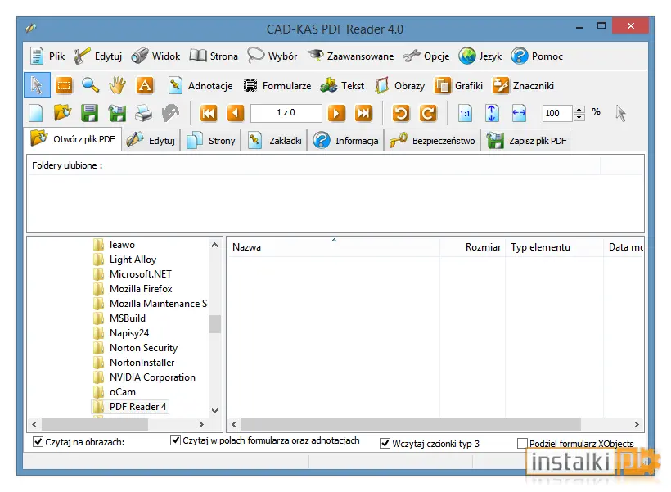Sort files by Nazwa column
This screenshot has width=671, height=492.
point(334,247)
